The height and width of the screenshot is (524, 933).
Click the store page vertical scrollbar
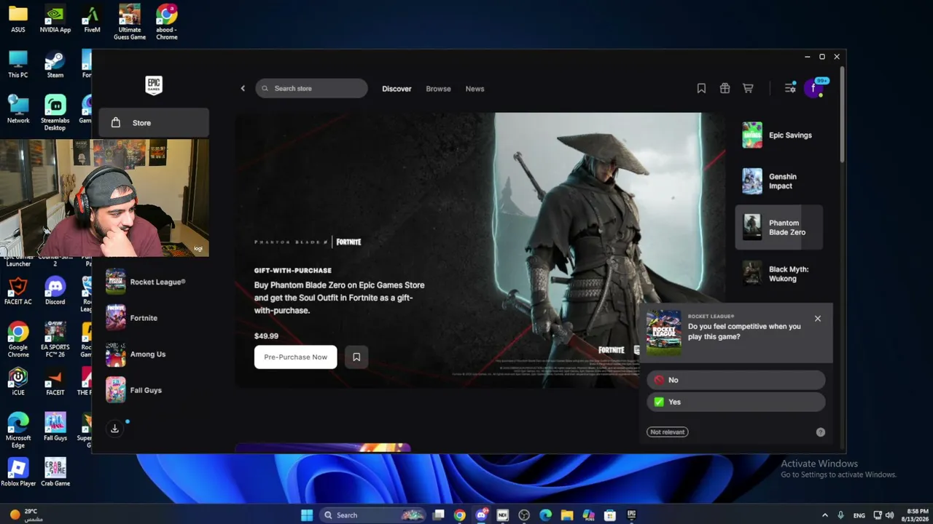pos(842,116)
